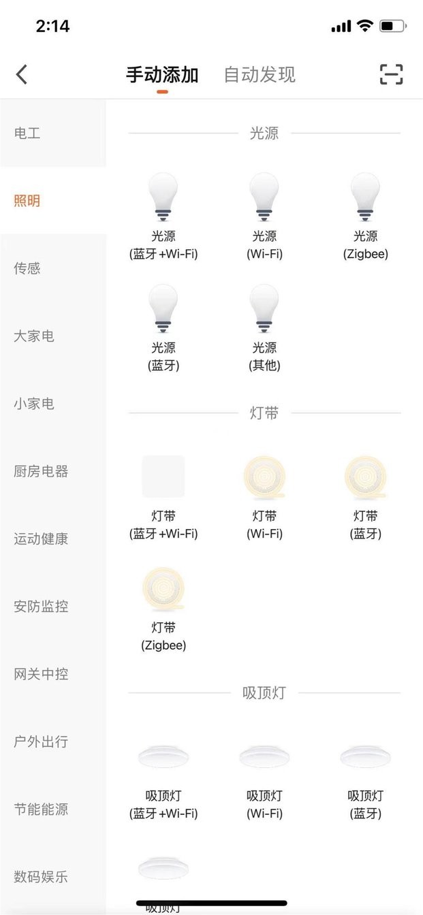Image resolution: width=423 pixels, height=915 pixels.
Task: Tap the 光源 (其他) bulb icon
Action: coord(264,308)
